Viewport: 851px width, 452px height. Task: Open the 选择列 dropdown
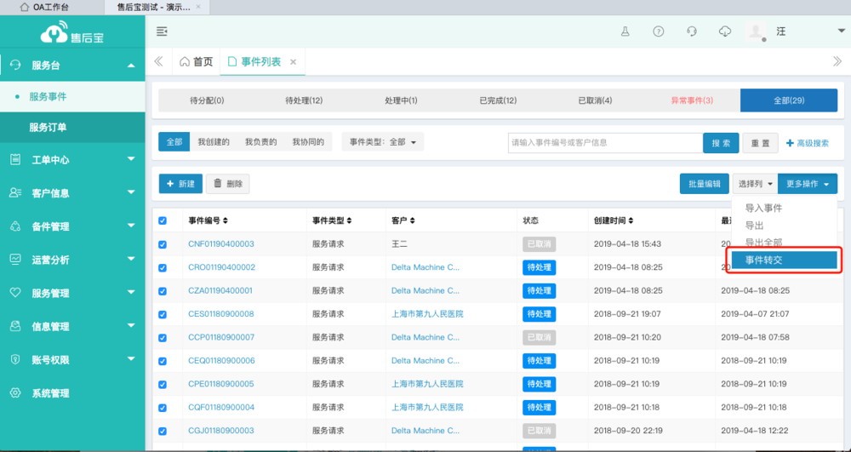coord(755,184)
